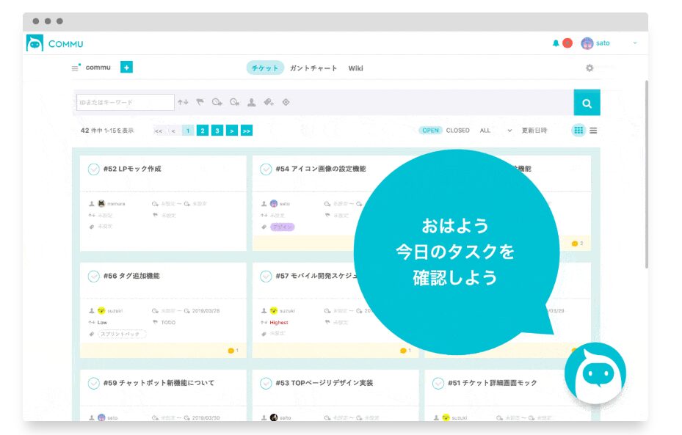Click sato's user avatar in header
The image size is (682, 435).
click(x=587, y=43)
